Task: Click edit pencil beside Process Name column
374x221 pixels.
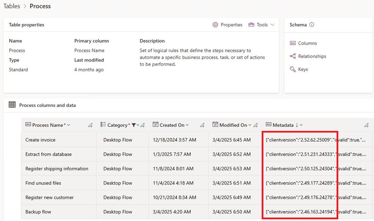Action: 90,125
